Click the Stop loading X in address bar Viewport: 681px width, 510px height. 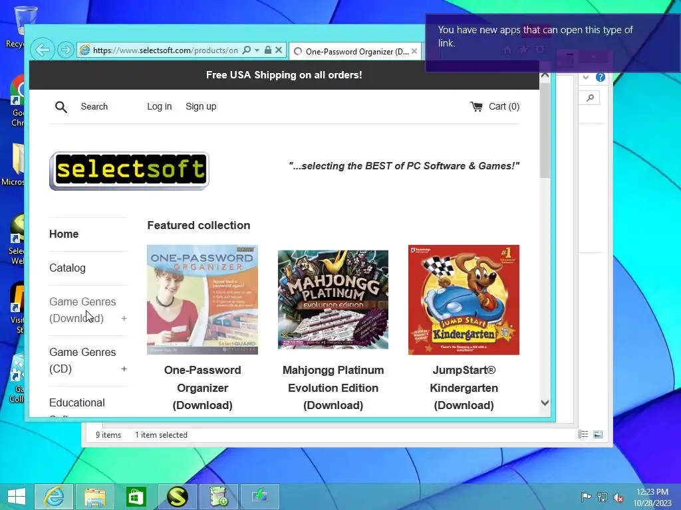coord(279,50)
